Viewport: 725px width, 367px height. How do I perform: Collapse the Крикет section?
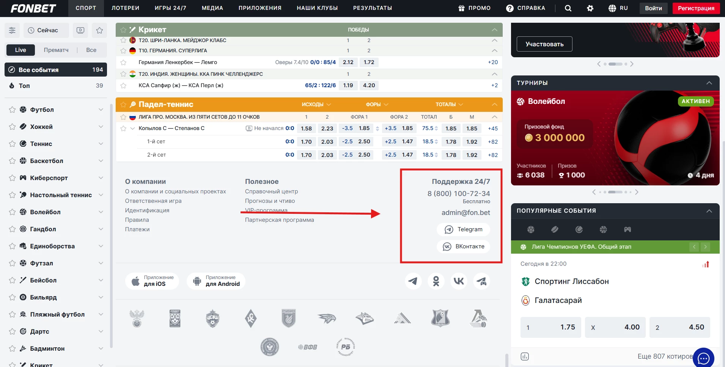(494, 30)
